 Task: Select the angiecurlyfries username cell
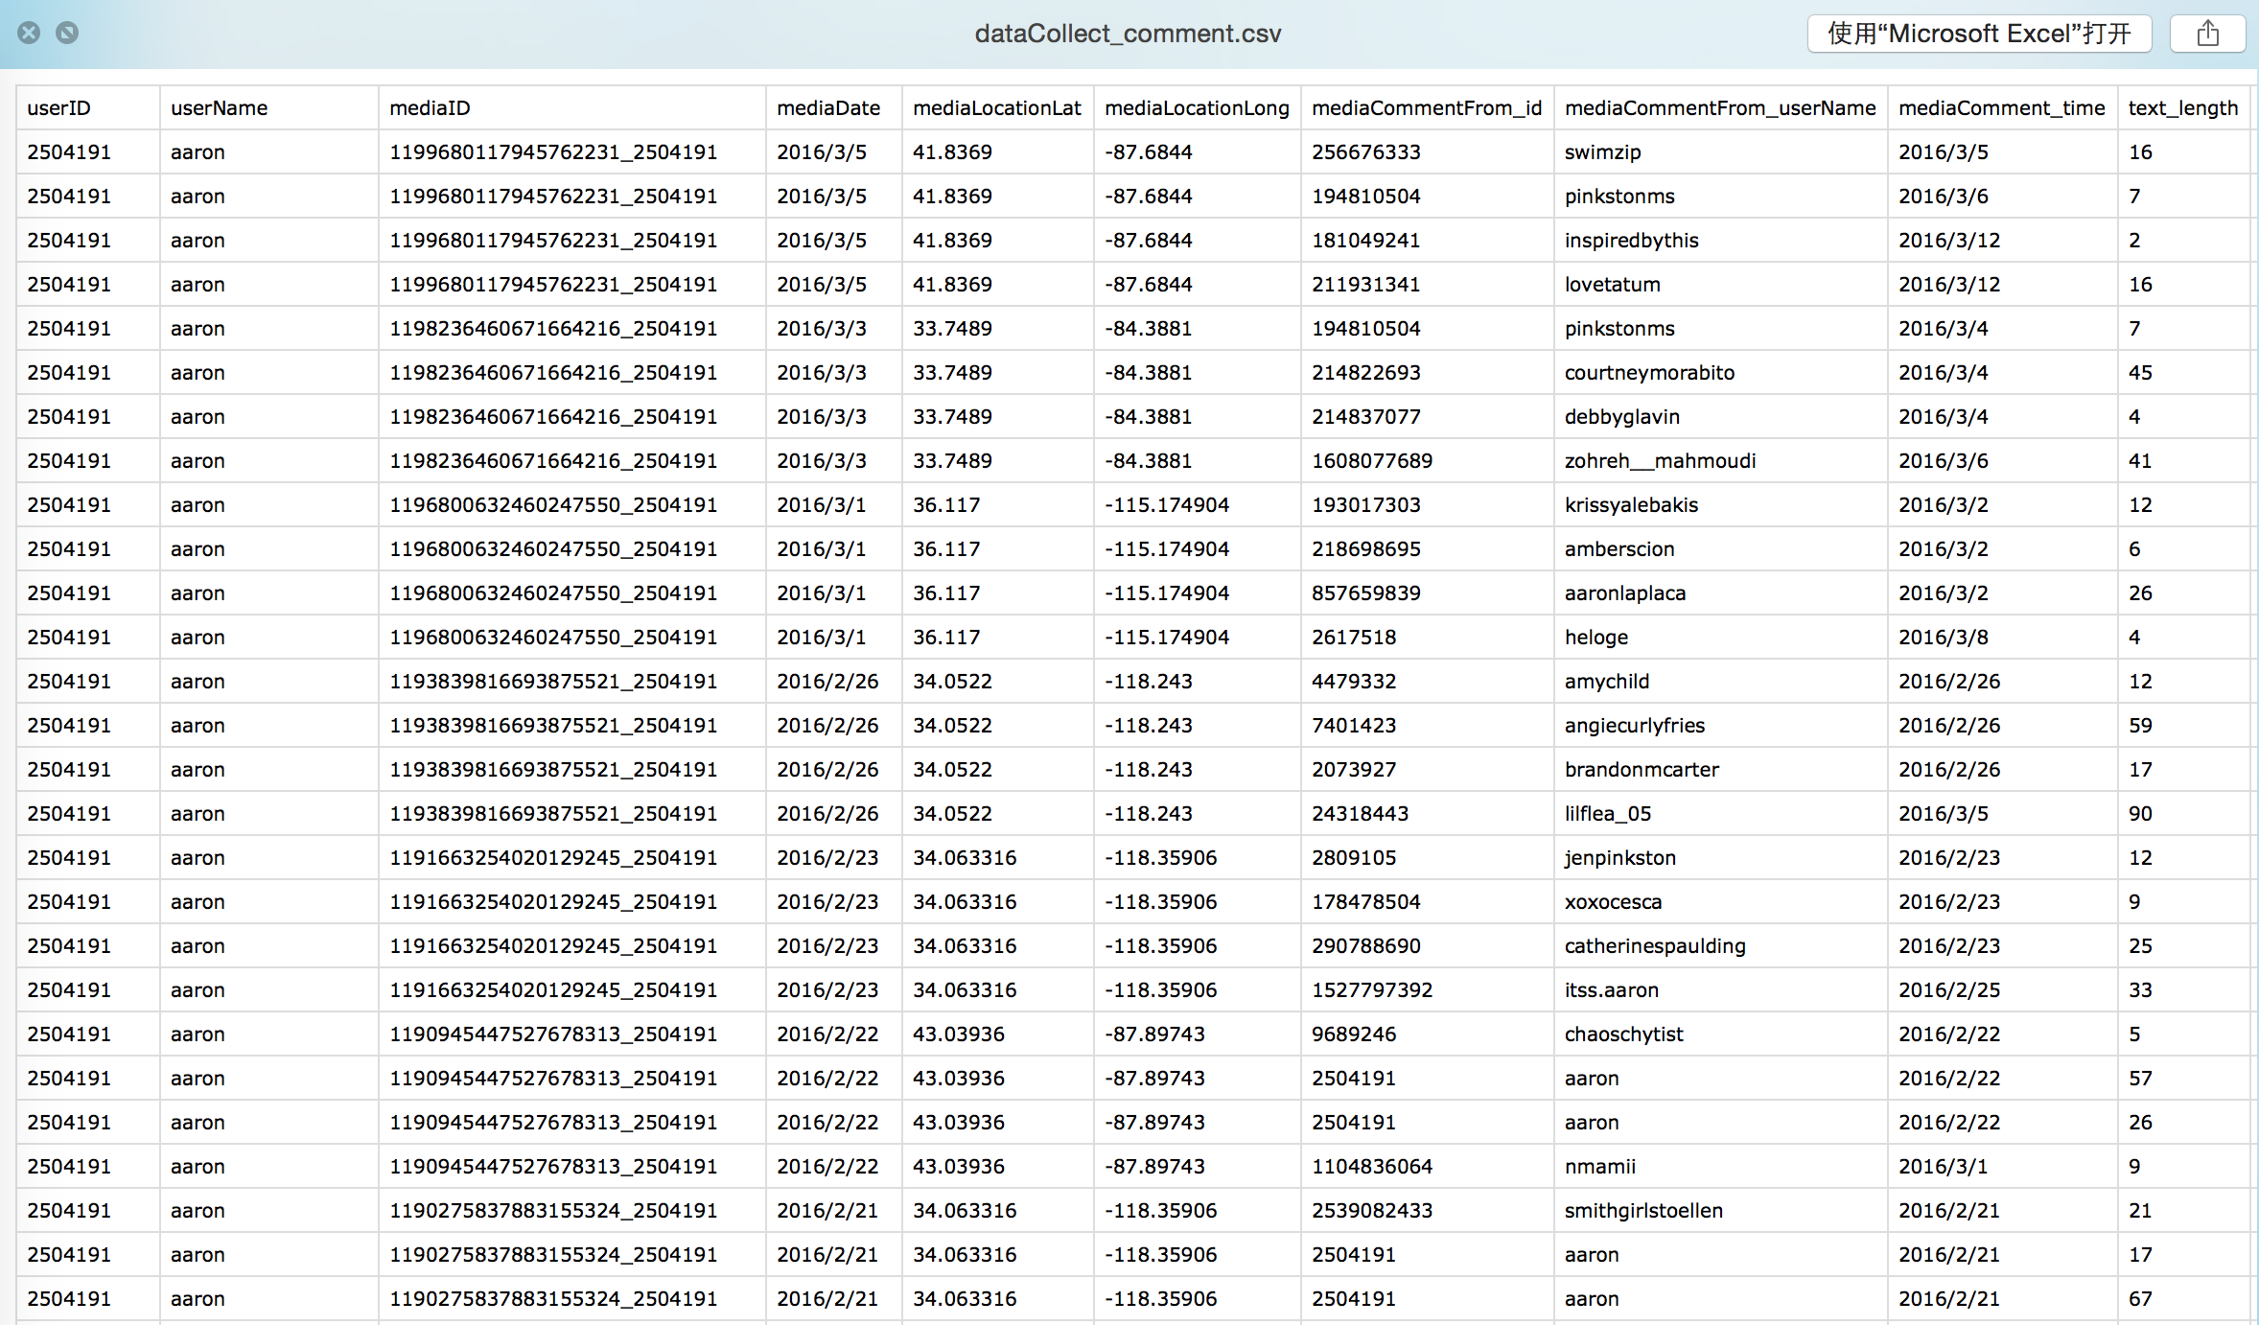pyautogui.click(x=1634, y=726)
